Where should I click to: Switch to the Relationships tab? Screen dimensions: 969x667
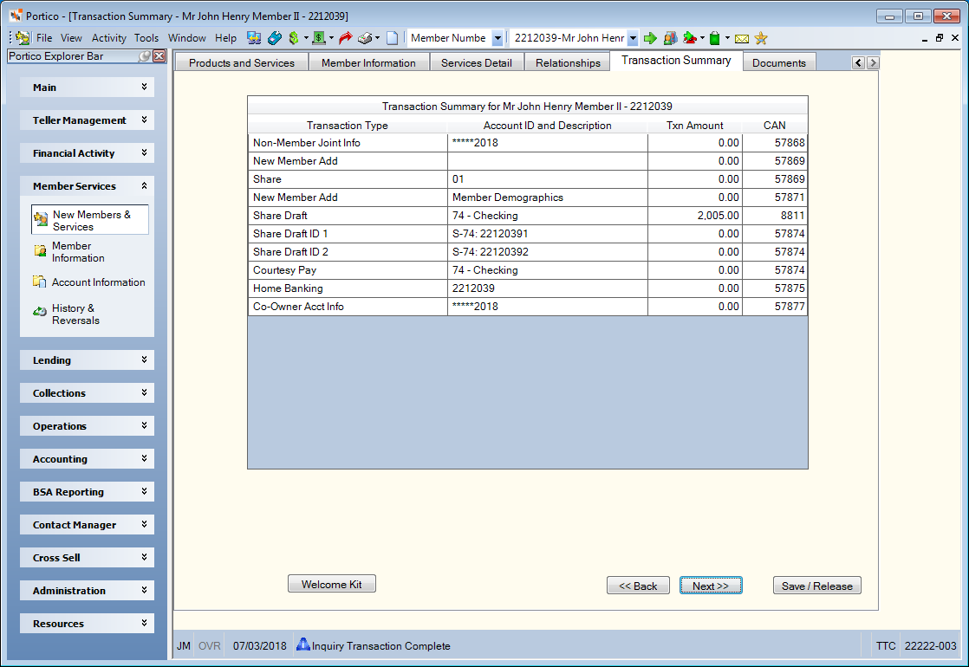[568, 62]
